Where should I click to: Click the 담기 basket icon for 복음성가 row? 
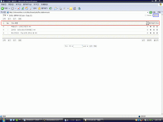[154, 27]
